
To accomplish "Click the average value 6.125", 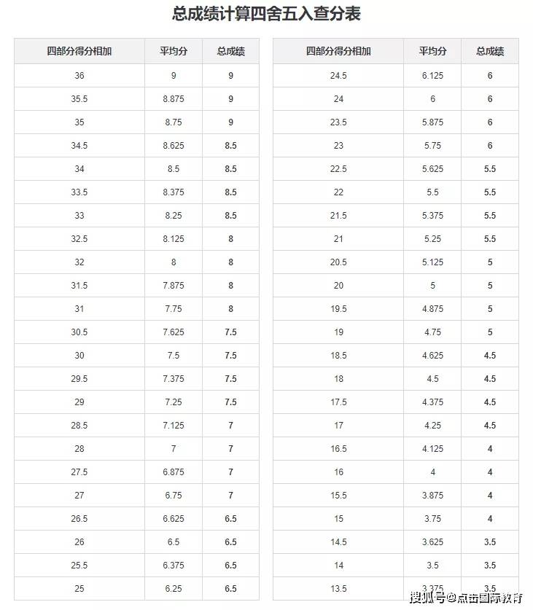I will pos(432,76).
